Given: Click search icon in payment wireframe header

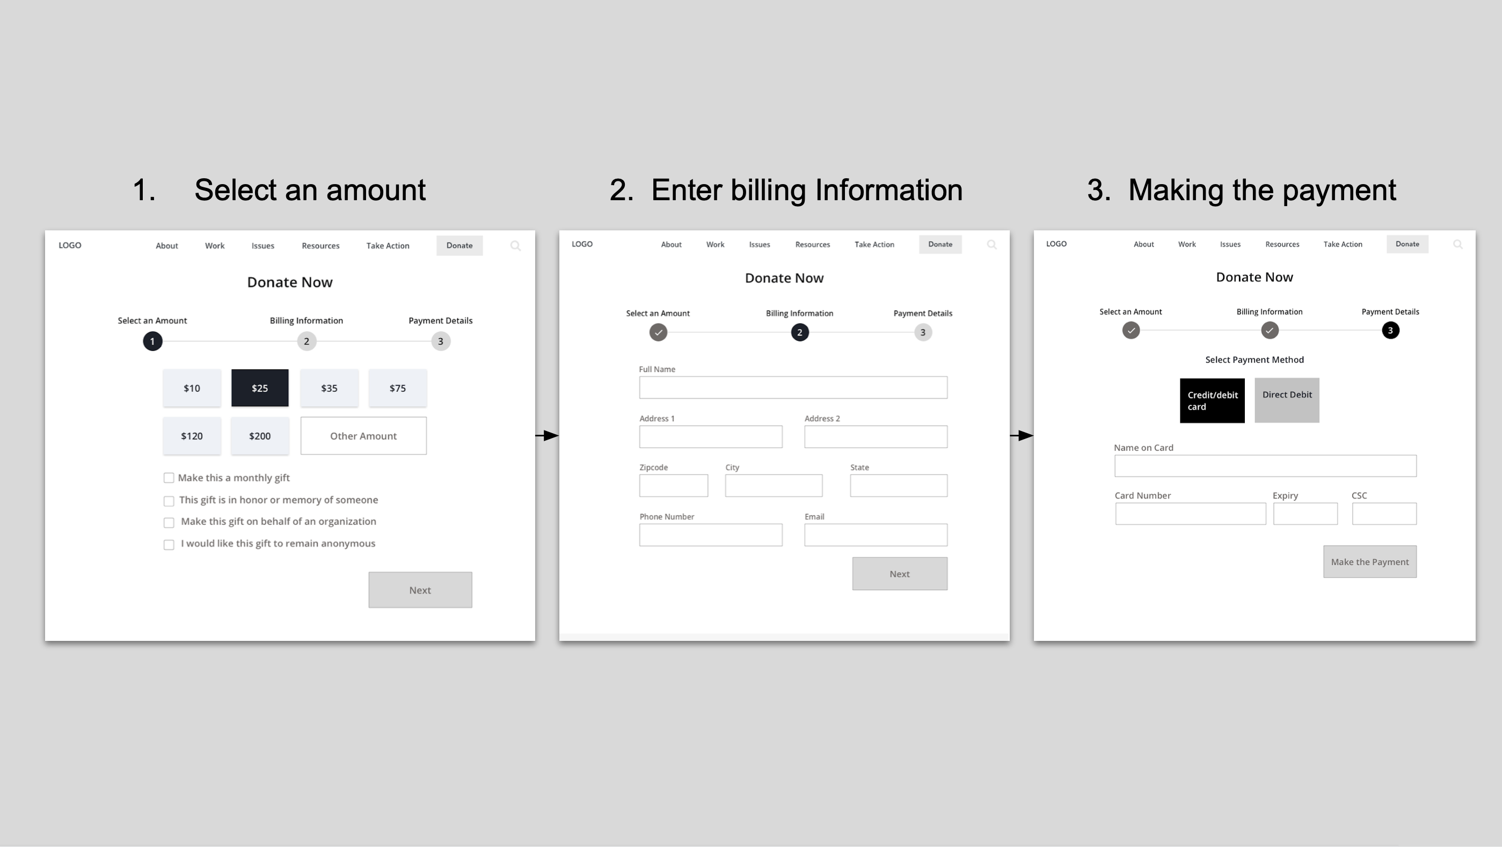Looking at the screenshot, I should tap(1457, 244).
